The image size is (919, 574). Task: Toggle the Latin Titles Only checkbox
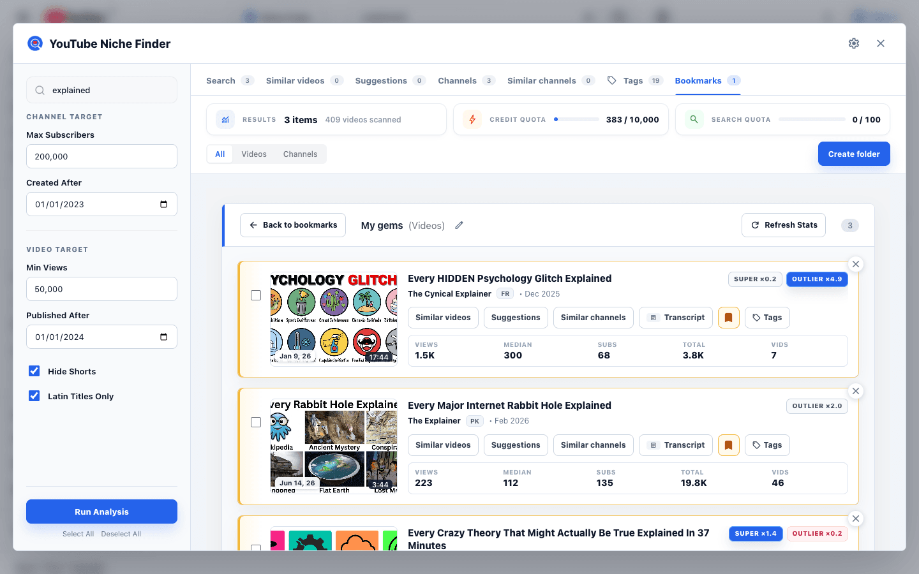click(34, 396)
